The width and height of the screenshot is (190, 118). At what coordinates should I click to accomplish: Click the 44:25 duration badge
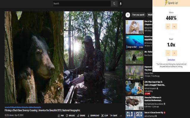141,32
